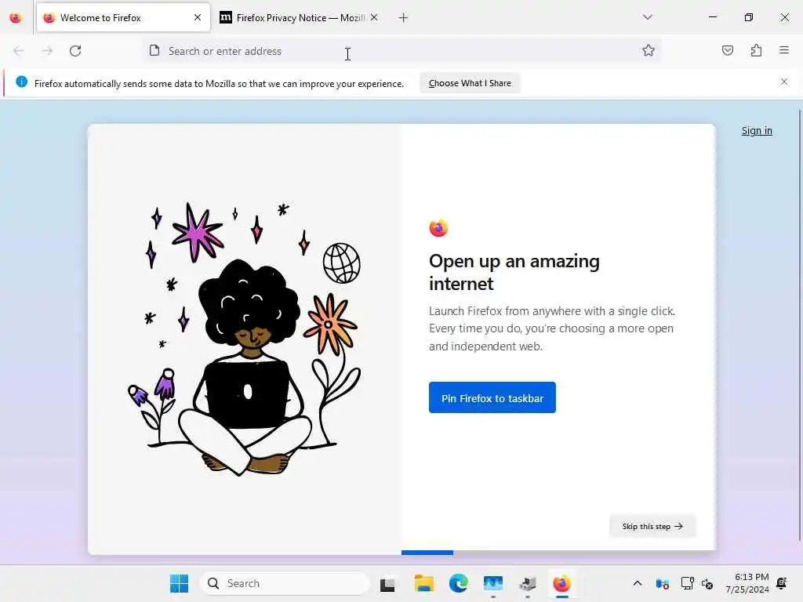Open the clock and date panel
803x602 pixels.
[747, 583]
